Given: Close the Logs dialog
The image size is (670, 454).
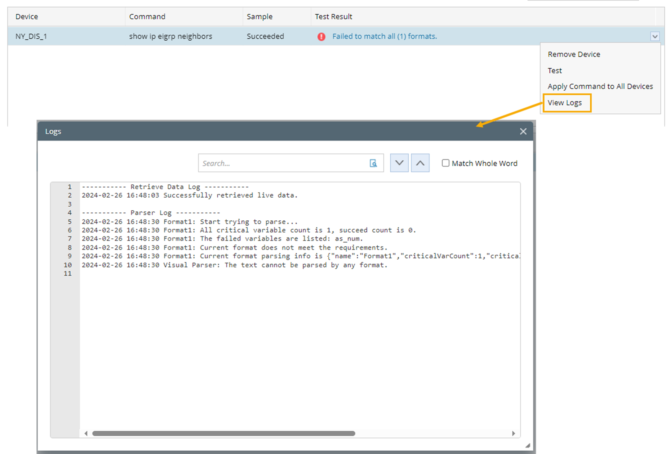Looking at the screenshot, I should coord(523,132).
